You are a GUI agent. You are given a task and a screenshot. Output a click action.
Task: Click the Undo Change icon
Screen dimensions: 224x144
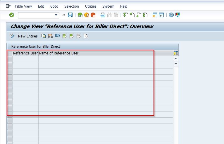pyautogui.click(x=57, y=36)
